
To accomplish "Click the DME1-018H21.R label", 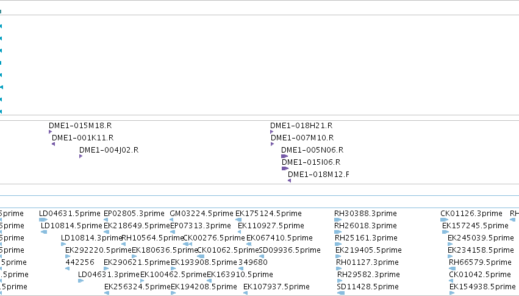I will 301,126.
